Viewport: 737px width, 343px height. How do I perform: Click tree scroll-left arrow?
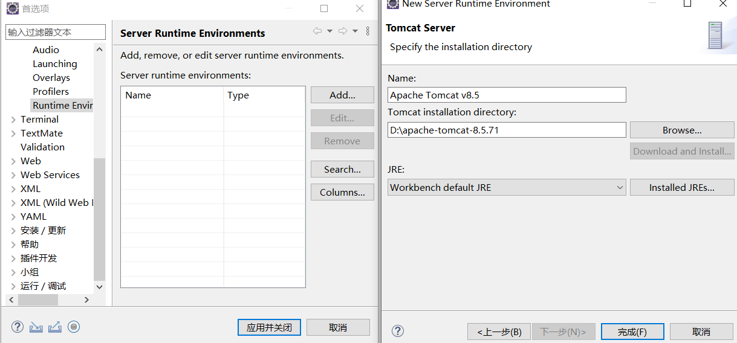tap(11, 300)
